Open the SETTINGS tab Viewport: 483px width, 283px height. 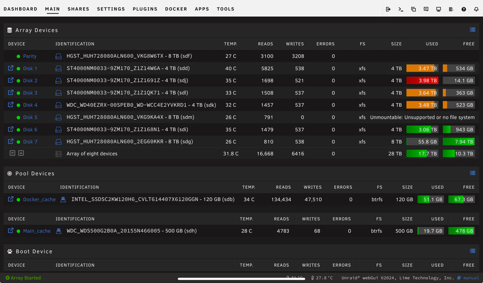click(x=111, y=9)
